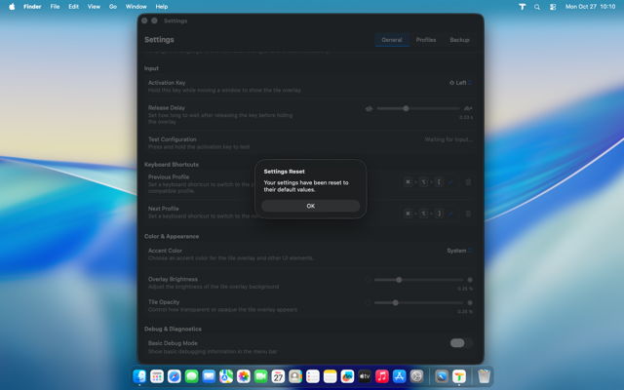This screenshot has height=390, width=624.
Task: Expand the Activation Key dropdown
Action: (459, 83)
